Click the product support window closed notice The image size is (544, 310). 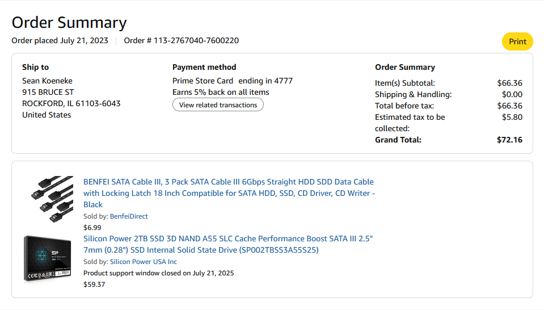pos(158,273)
